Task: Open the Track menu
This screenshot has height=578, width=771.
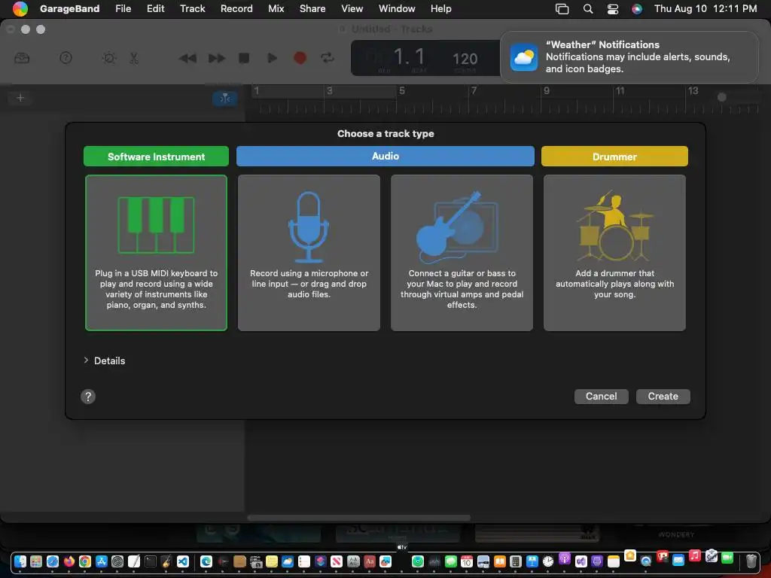Action: pyautogui.click(x=192, y=9)
